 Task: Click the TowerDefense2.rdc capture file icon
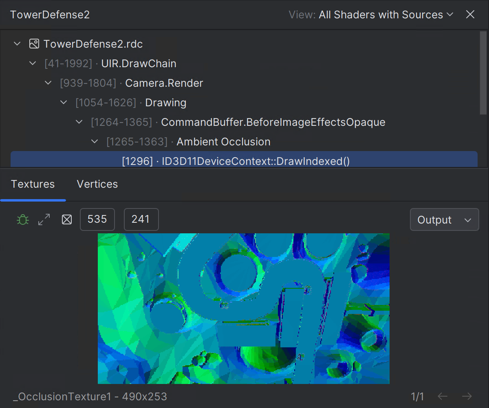(34, 44)
